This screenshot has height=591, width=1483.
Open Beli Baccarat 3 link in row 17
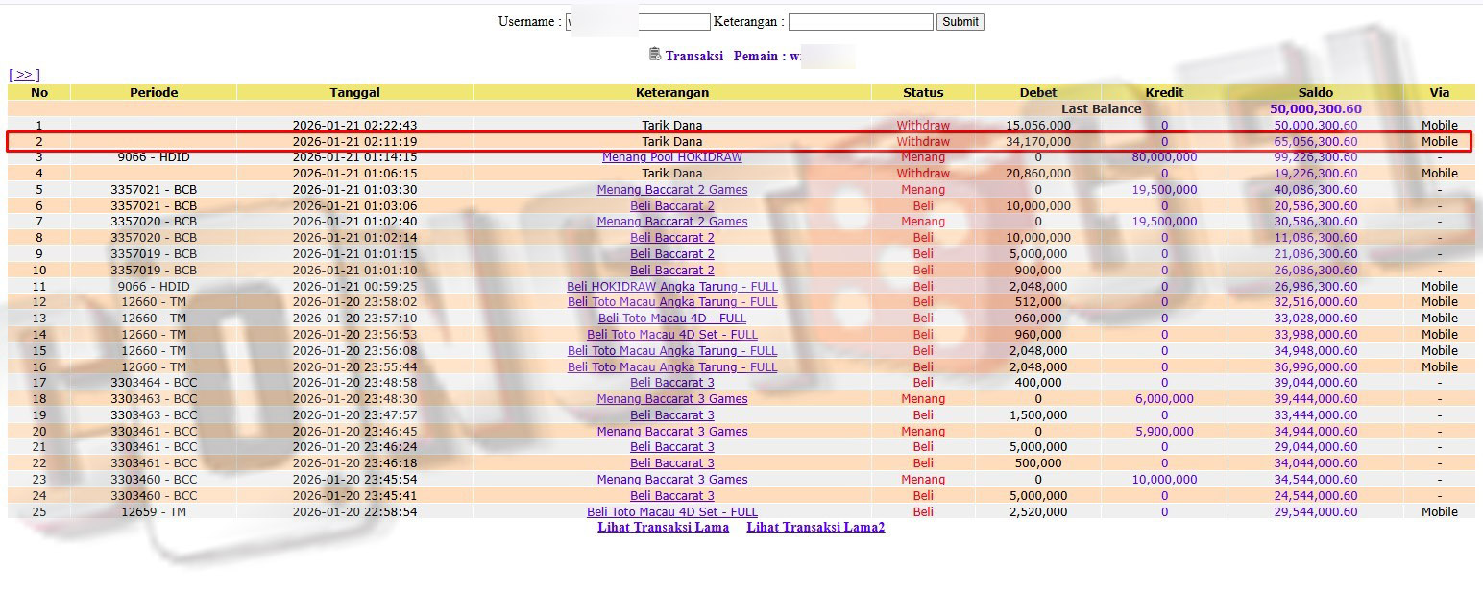[x=671, y=383]
